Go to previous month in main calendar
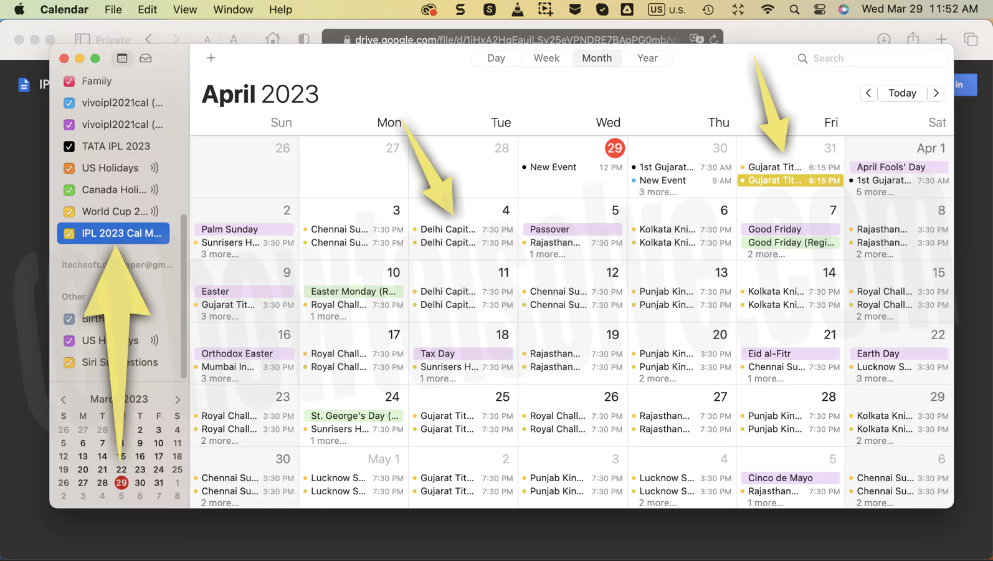The height and width of the screenshot is (561, 993). (868, 93)
